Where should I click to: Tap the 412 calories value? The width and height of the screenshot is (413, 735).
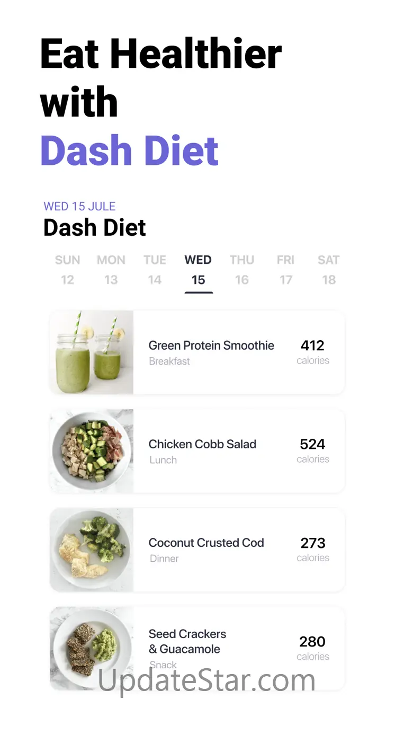coord(312,346)
